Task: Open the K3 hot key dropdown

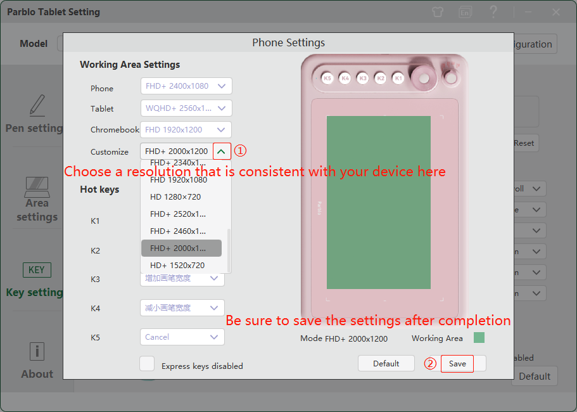Action: [182, 279]
